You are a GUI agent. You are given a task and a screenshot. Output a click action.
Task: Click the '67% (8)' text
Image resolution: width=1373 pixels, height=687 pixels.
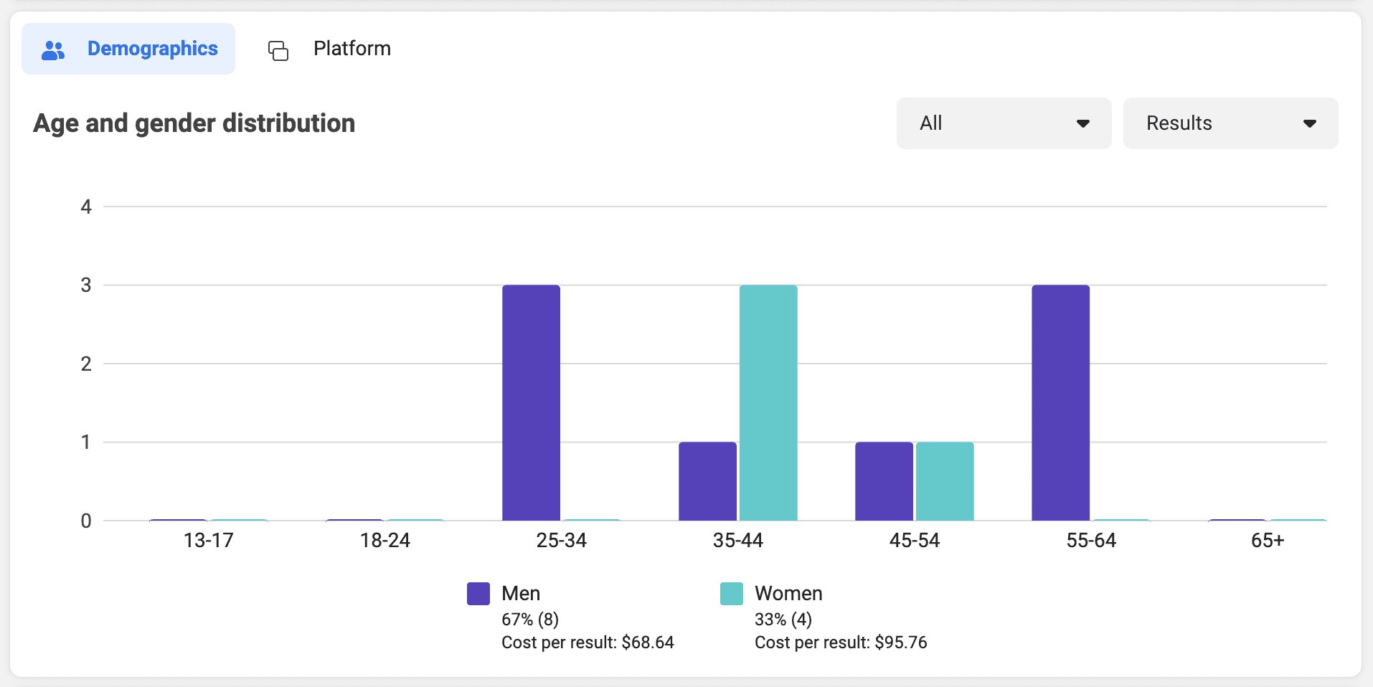pos(530,619)
